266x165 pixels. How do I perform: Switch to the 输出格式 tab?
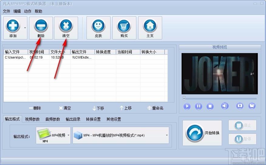click(x=12, y=119)
